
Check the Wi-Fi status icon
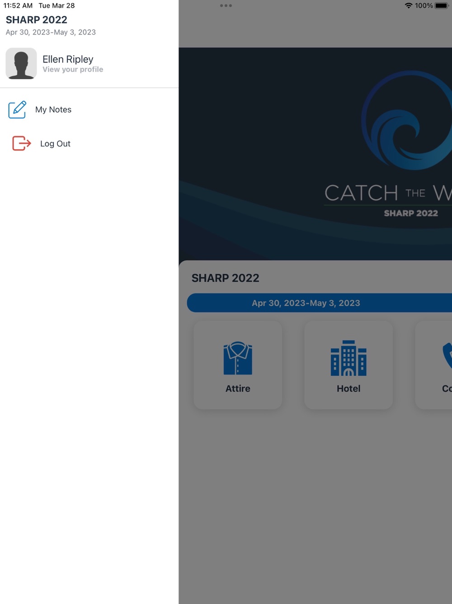coord(409,6)
